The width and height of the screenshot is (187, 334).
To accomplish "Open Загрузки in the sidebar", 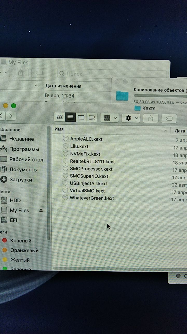I will pyautogui.click(x=16, y=180).
